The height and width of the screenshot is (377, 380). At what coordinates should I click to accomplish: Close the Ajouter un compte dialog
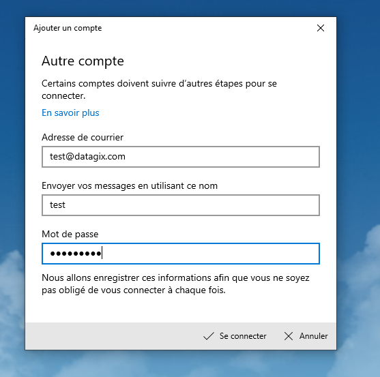coord(321,28)
